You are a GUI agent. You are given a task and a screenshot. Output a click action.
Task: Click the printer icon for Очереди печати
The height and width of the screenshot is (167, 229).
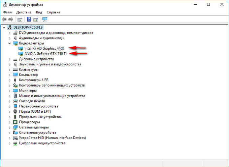15,101
